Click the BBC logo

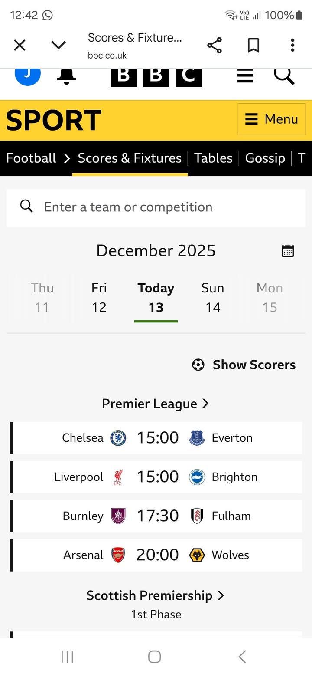click(x=156, y=76)
